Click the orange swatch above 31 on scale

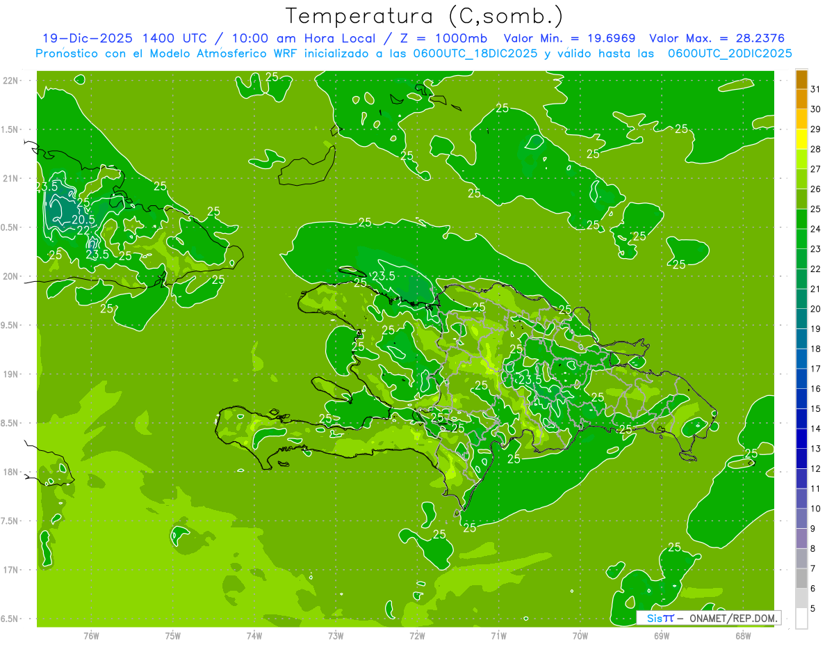(801, 79)
